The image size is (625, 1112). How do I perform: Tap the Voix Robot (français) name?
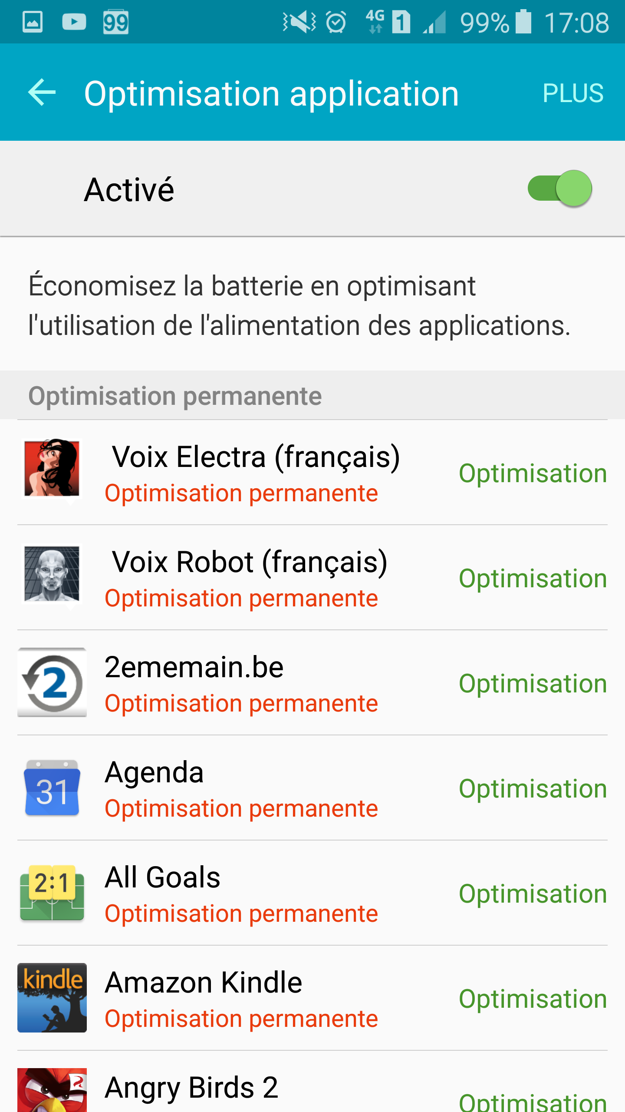[250, 562]
